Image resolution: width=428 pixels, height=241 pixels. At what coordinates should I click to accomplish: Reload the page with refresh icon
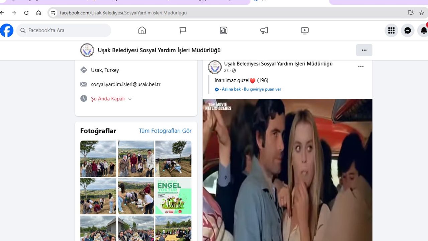[x=26, y=13]
